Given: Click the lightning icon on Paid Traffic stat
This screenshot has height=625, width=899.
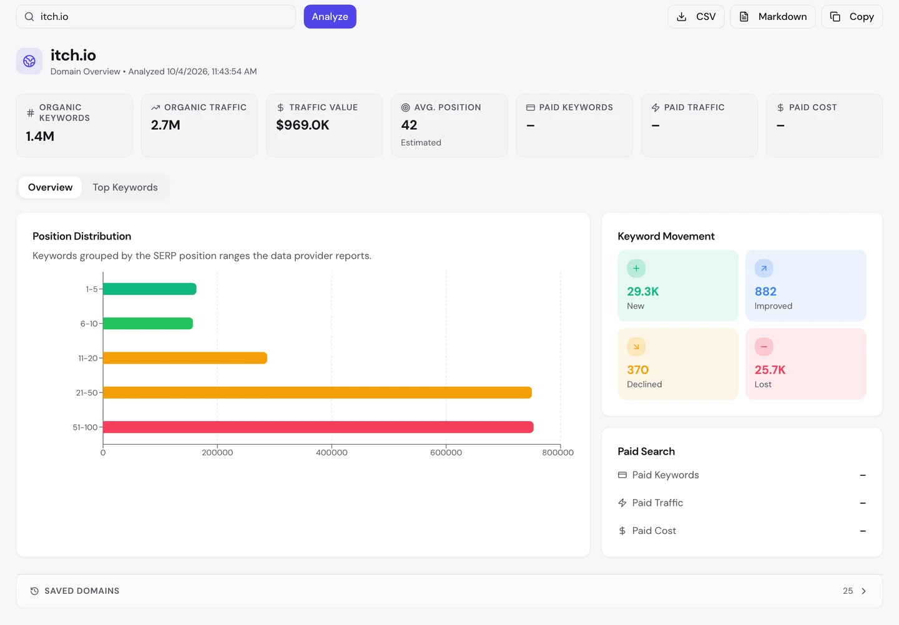Looking at the screenshot, I should click(656, 107).
